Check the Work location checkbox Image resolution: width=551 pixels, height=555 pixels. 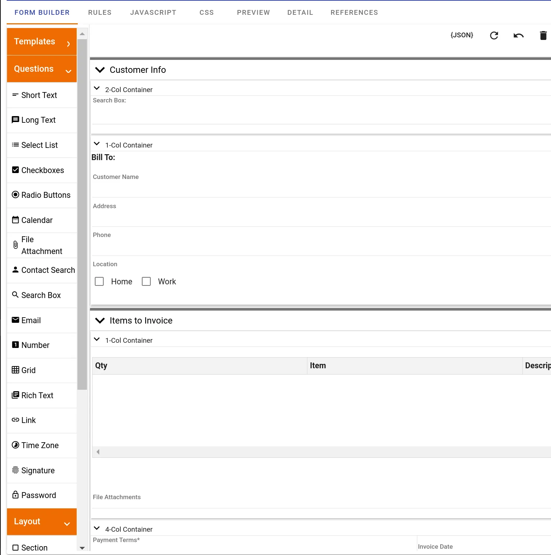(x=146, y=281)
